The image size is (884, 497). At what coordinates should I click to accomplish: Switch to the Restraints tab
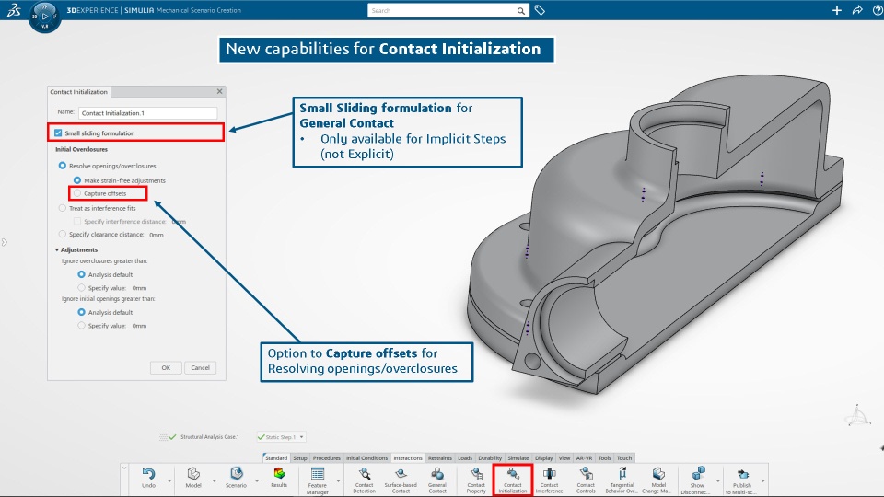[x=440, y=458]
